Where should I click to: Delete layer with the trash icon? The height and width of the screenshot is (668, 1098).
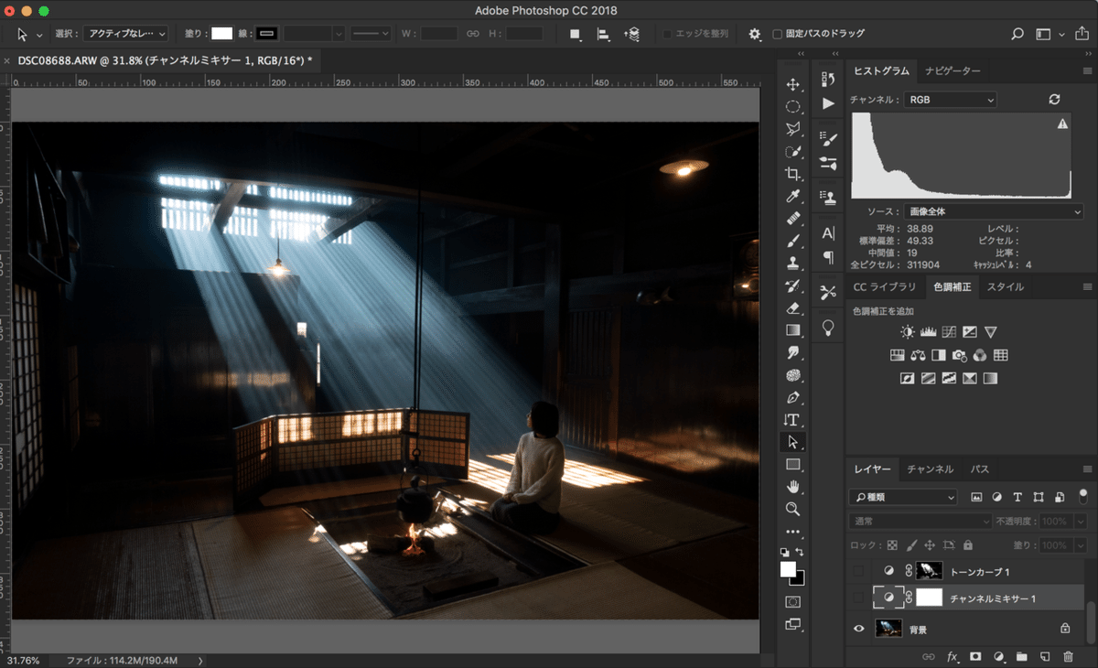tap(1068, 656)
